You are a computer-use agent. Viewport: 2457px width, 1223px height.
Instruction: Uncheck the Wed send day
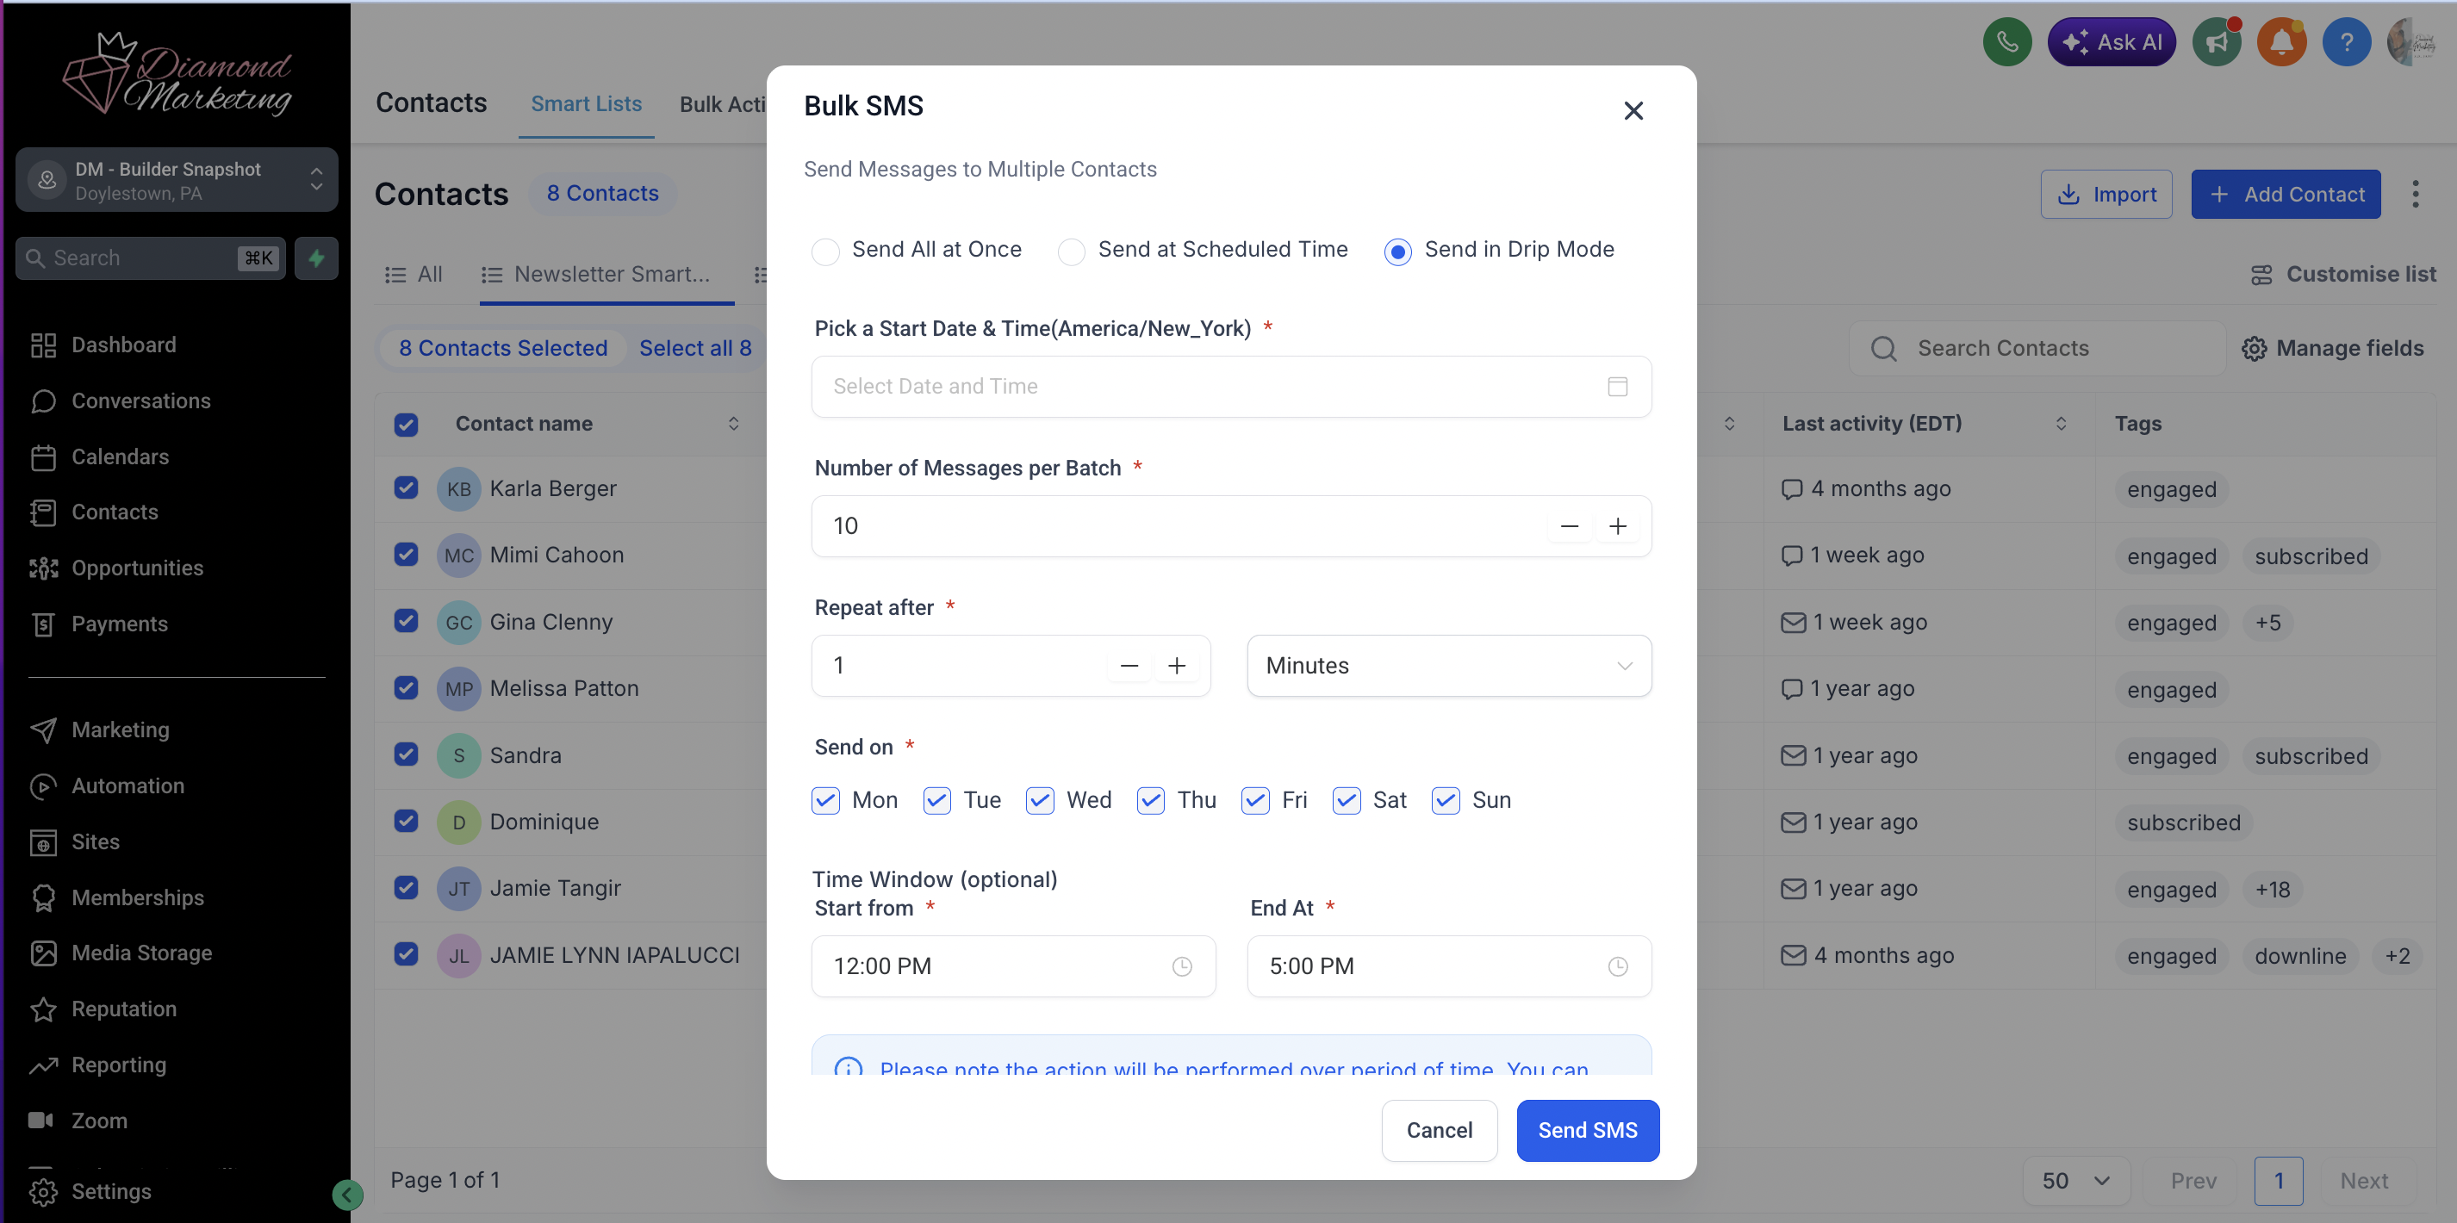tap(1040, 801)
